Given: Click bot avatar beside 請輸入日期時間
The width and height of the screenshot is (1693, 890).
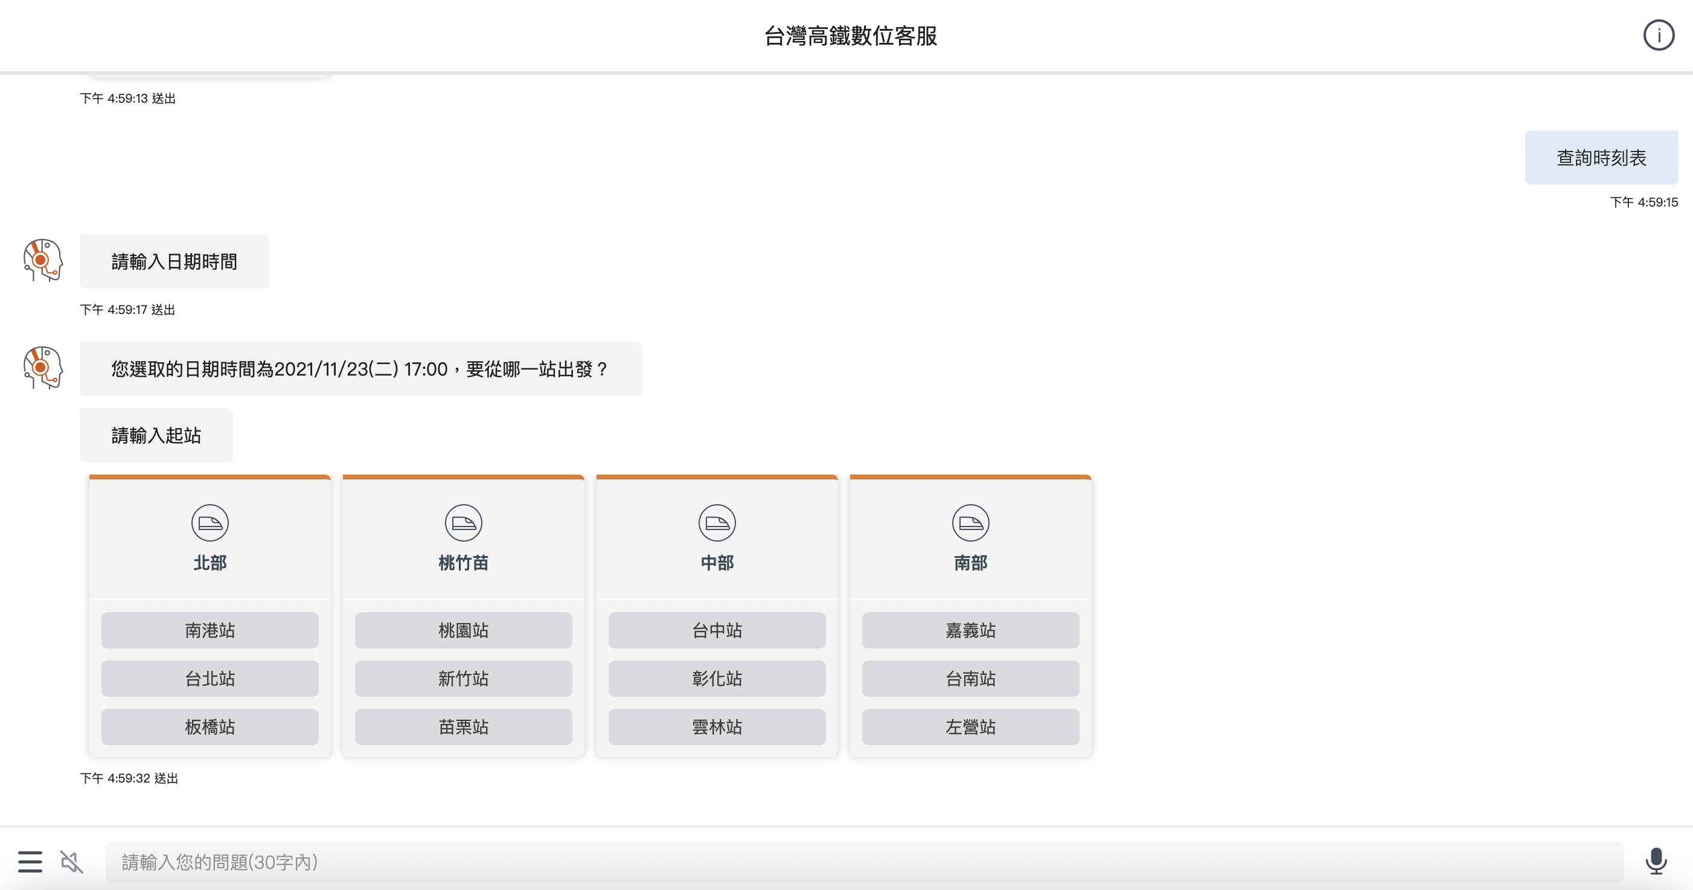Looking at the screenshot, I should 43,260.
